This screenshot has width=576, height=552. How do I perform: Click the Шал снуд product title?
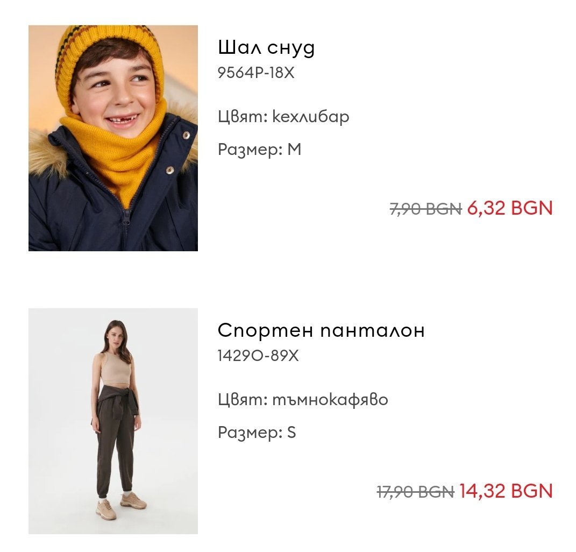click(x=266, y=48)
